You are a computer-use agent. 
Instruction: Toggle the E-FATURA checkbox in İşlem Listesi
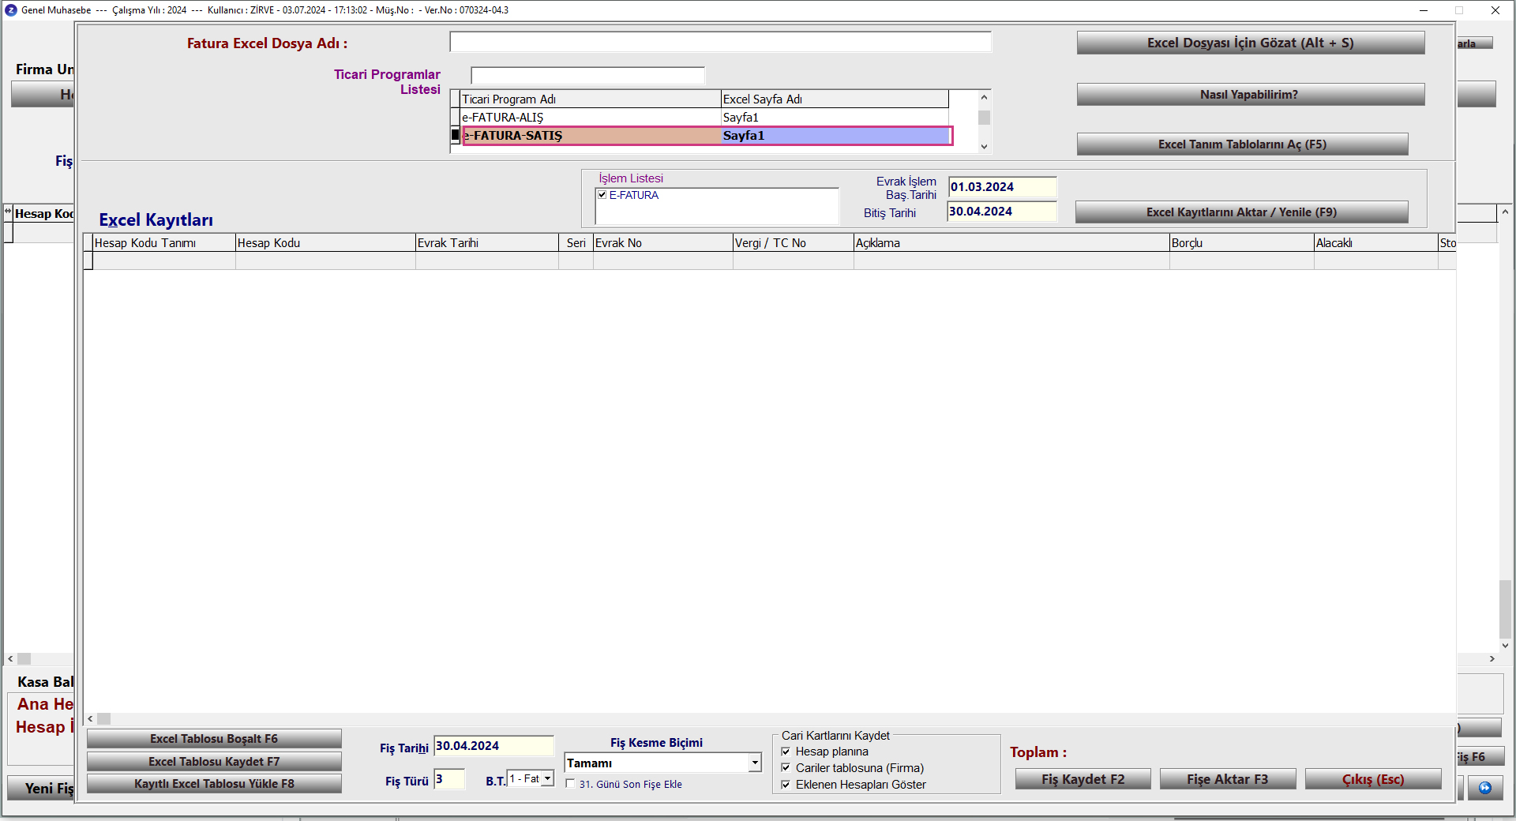pyautogui.click(x=602, y=195)
